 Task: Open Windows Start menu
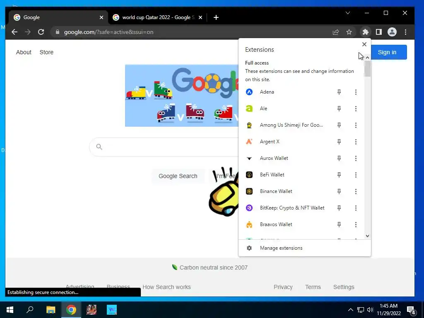click(10, 310)
